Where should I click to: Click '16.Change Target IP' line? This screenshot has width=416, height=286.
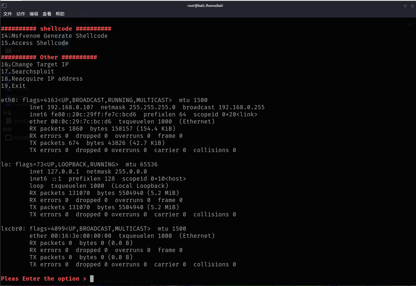(x=35, y=64)
